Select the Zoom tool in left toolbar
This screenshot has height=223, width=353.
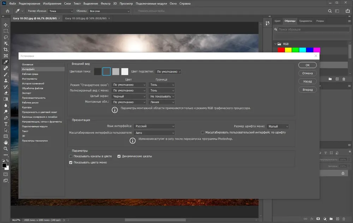point(6,148)
